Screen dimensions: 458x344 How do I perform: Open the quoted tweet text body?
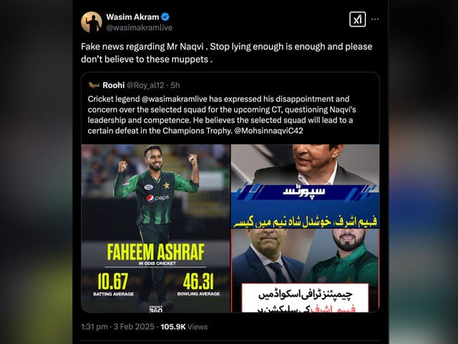(x=222, y=115)
